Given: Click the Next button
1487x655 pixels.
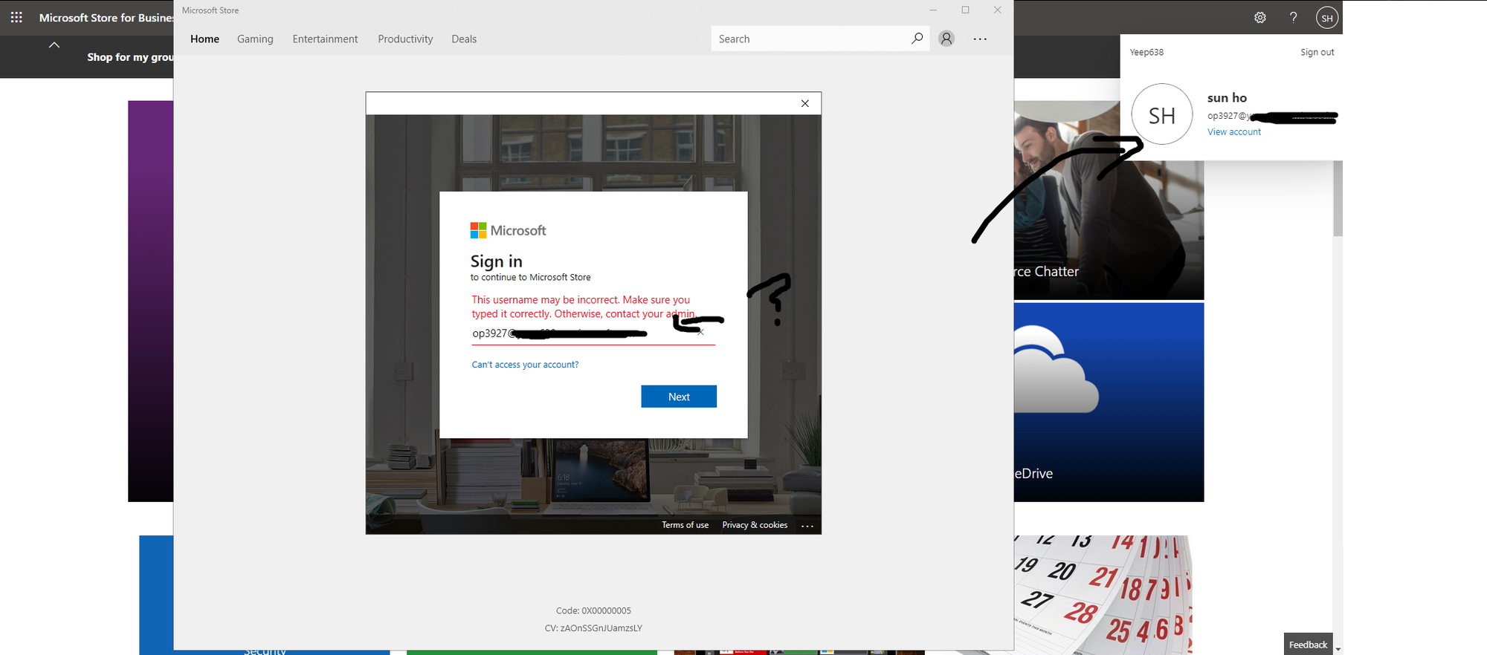Looking at the screenshot, I should point(679,397).
